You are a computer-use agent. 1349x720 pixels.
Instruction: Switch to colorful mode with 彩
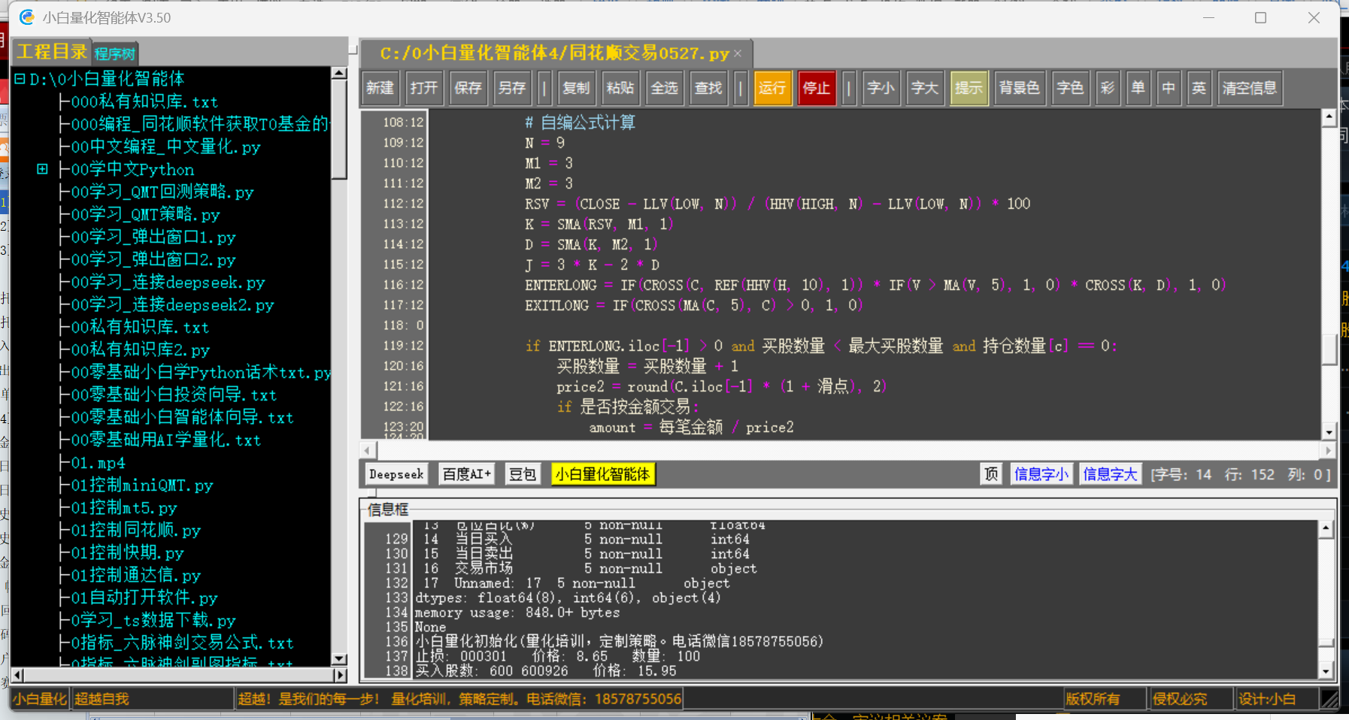tap(1108, 88)
